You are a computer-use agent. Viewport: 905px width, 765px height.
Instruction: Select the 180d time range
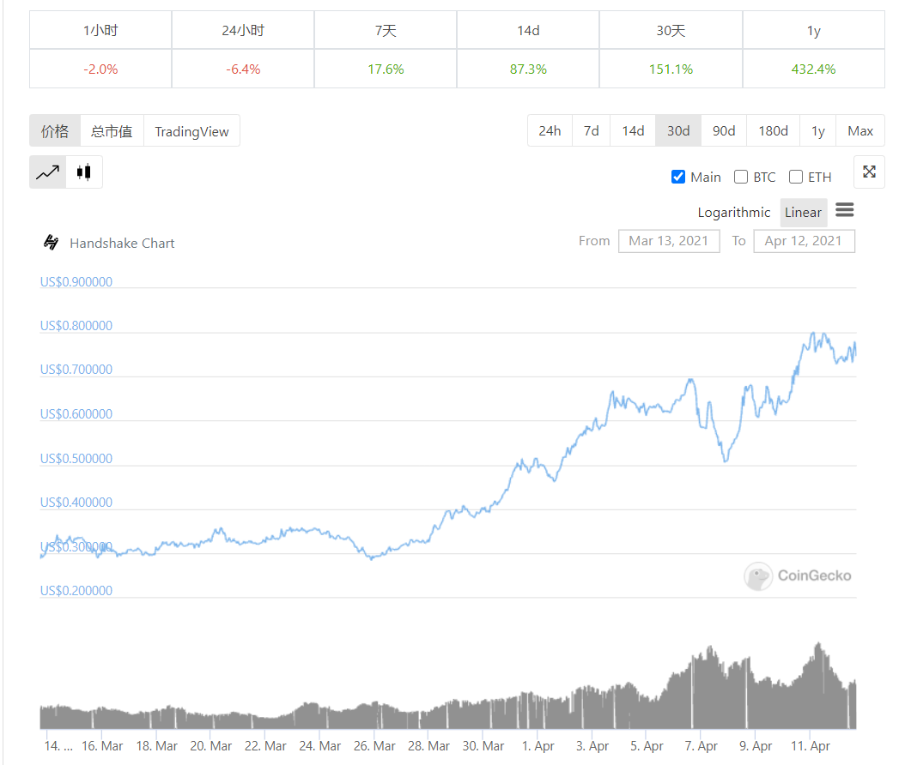coord(772,130)
